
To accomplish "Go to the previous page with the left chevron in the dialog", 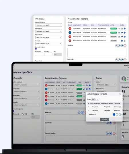I will pos(88,114).
